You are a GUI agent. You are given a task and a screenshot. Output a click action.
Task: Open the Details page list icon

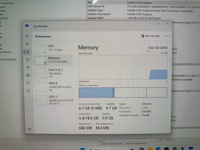[x=28, y=83]
